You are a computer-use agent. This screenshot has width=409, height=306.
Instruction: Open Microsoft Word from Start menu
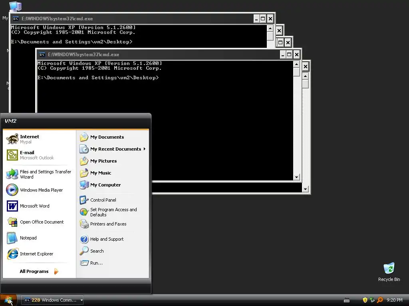39,206
